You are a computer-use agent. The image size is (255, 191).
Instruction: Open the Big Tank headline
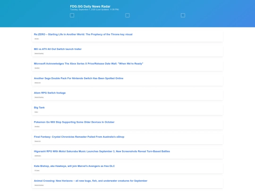tap(39, 108)
